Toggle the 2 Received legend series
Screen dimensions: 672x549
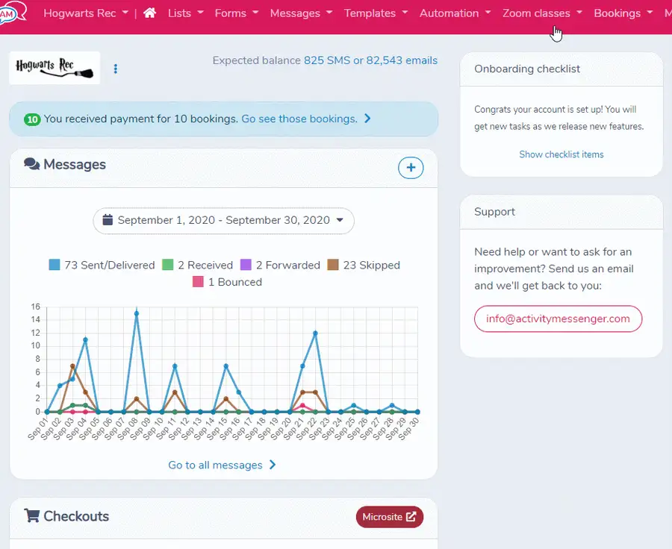tap(198, 265)
